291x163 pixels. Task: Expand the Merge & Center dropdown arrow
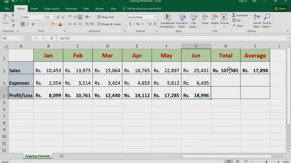tap(124, 24)
